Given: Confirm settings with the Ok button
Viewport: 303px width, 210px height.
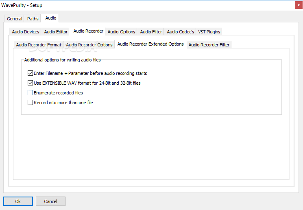Looking at the screenshot, I should (x=18, y=201).
